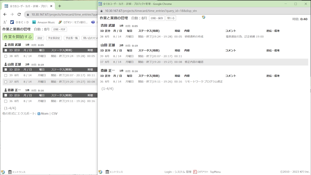The height and width of the screenshot is (175, 311).
Task: Check the row with ID 38
Action: (x=6, y=56)
